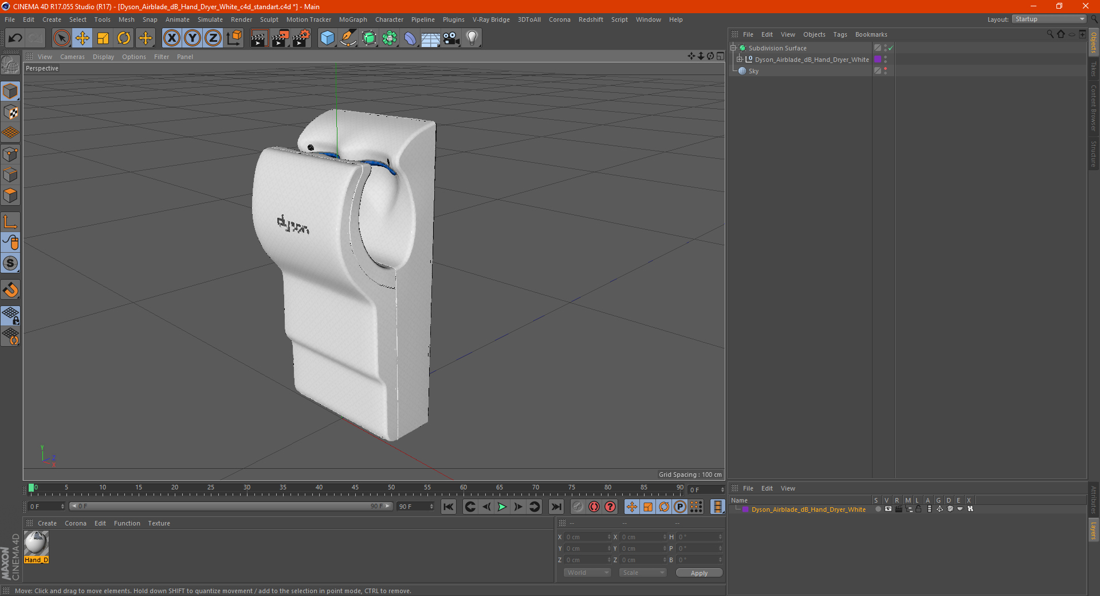Select the Hand_D material thumbnail
Viewport: 1100px width, 596px height.
click(x=36, y=547)
